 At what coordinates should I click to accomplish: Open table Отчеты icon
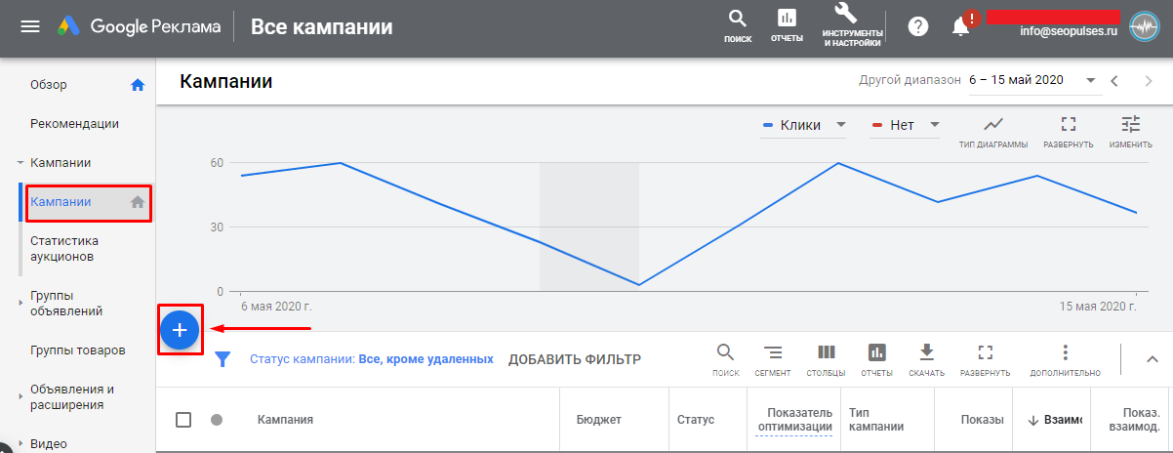tap(876, 359)
